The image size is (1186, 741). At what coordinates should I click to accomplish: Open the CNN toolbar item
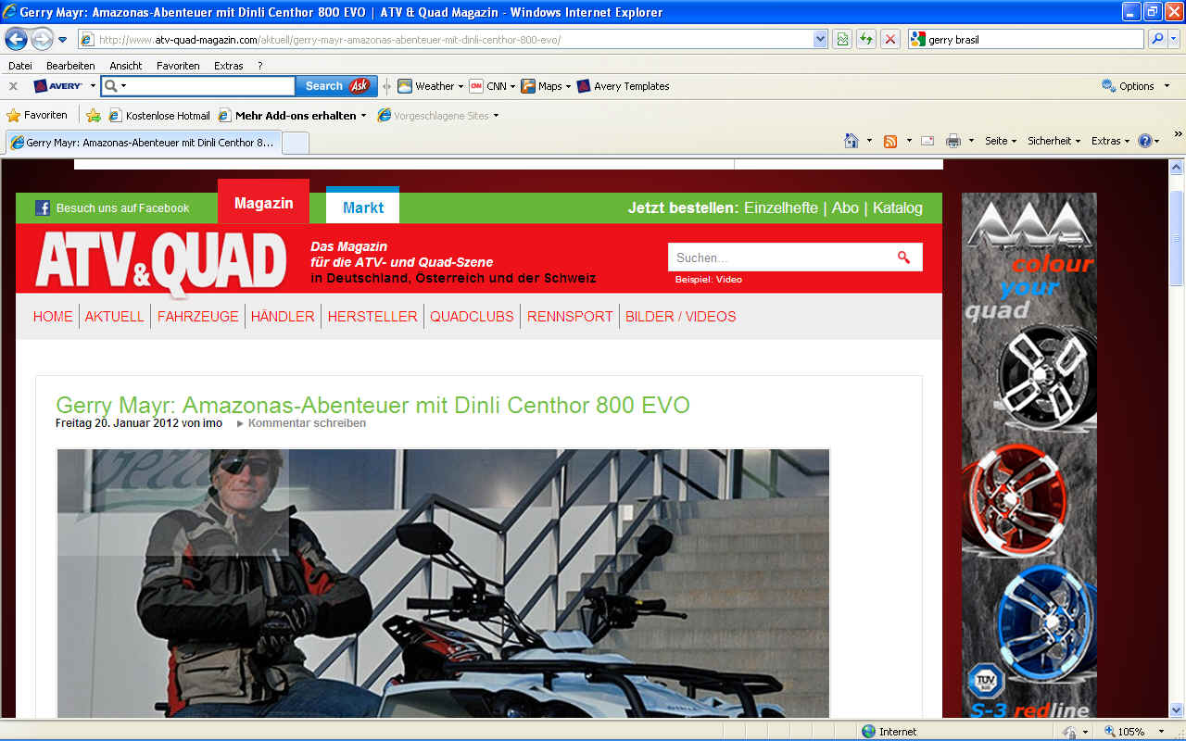[492, 86]
